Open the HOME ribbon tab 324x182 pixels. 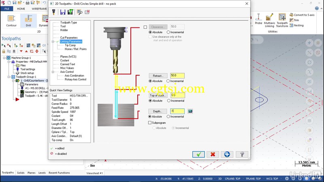coord(21,8)
